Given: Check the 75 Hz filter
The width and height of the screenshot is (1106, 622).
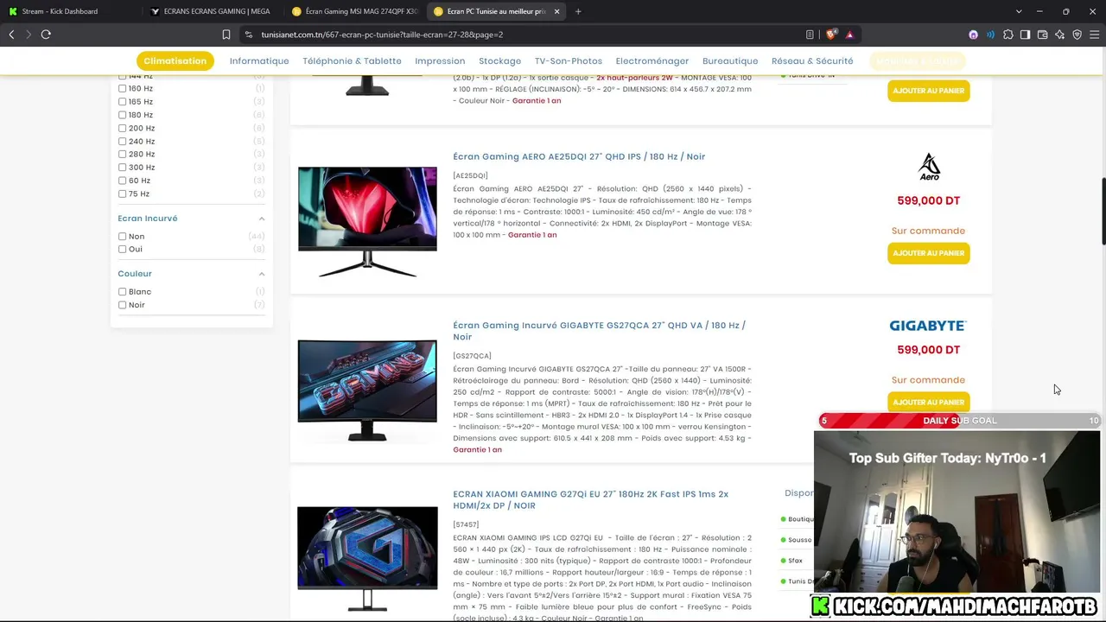Looking at the screenshot, I should (x=122, y=194).
